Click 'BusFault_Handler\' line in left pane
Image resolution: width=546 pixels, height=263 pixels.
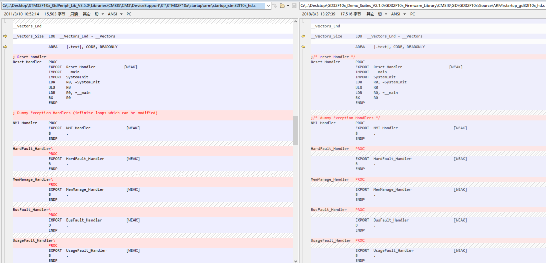pos(32,210)
